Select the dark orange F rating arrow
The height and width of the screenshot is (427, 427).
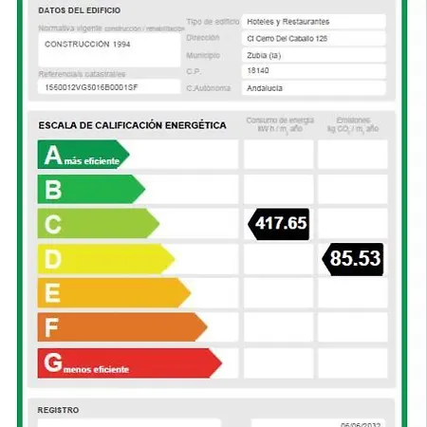[x=122, y=327]
